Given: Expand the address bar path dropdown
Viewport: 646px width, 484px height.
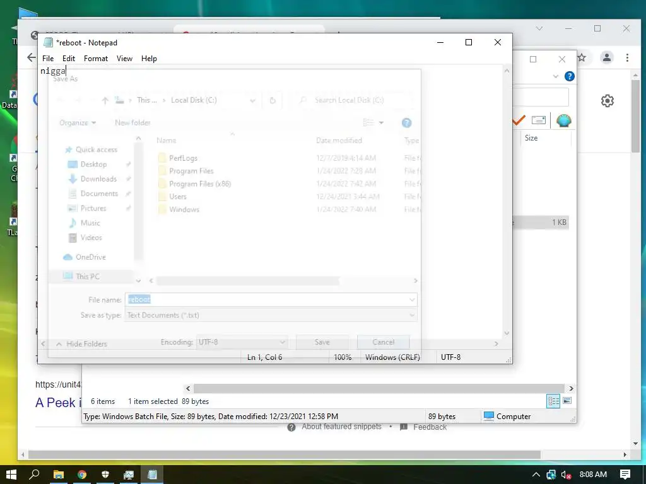Looking at the screenshot, I should tap(252, 100).
